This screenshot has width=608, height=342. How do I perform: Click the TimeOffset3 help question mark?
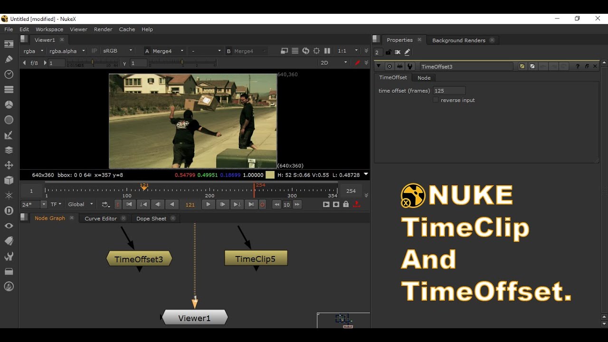[578, 66]
